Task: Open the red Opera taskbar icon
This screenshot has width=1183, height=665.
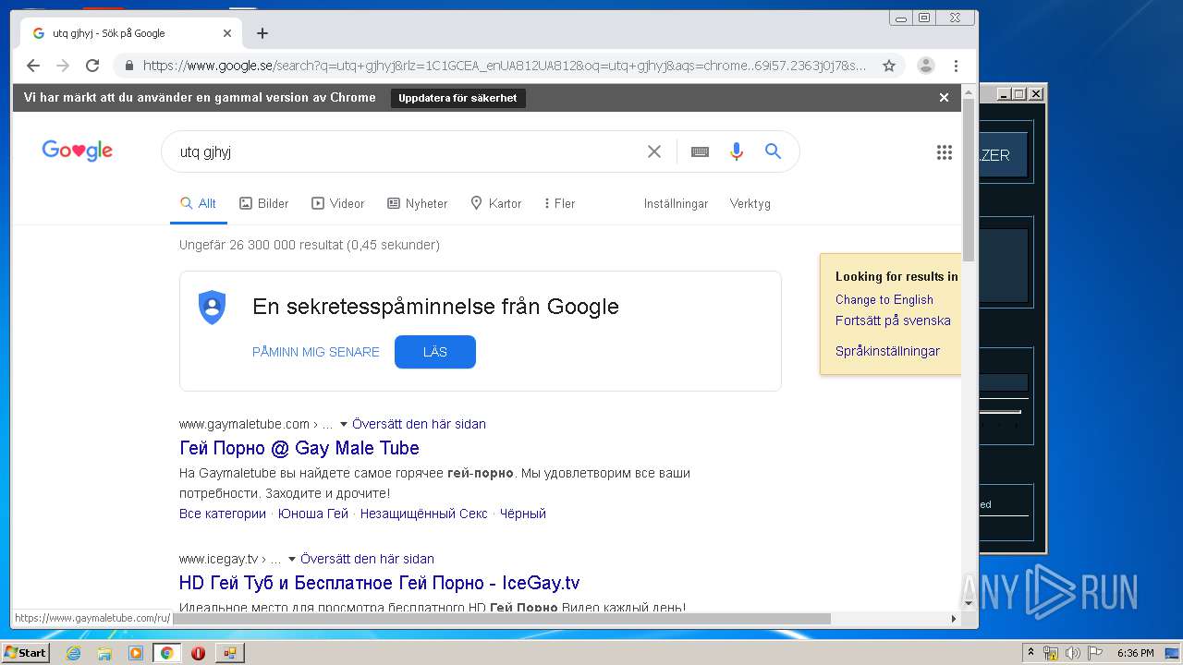Action: click(x=198, y=653)
